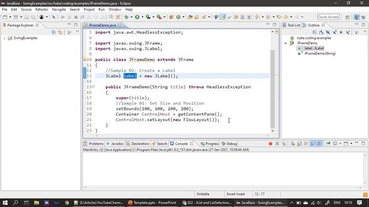Toggle Scroll Lock in Console toolbar
Image resolution: width=369 pixels, height=207 pixels.
pos(299,144)
